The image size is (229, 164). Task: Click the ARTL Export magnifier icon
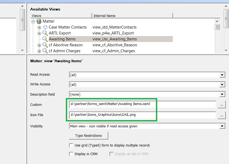45,33
